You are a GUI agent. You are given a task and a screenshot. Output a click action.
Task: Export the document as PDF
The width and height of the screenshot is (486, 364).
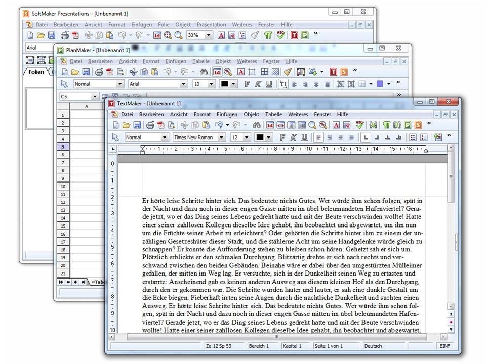(x=161, y=125)
